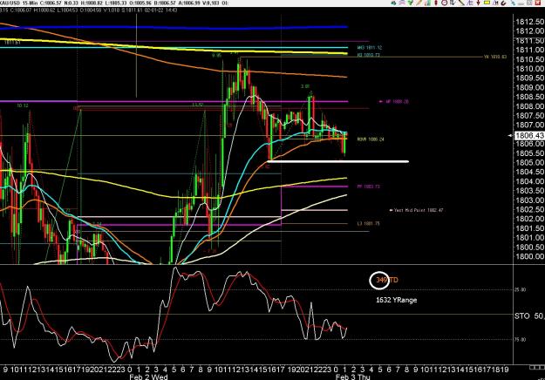Toggle the red magnet snap icon
Image resolution: width=545 pixels, height=380 pixels.
pyautogui.click(x=504, y=3)
